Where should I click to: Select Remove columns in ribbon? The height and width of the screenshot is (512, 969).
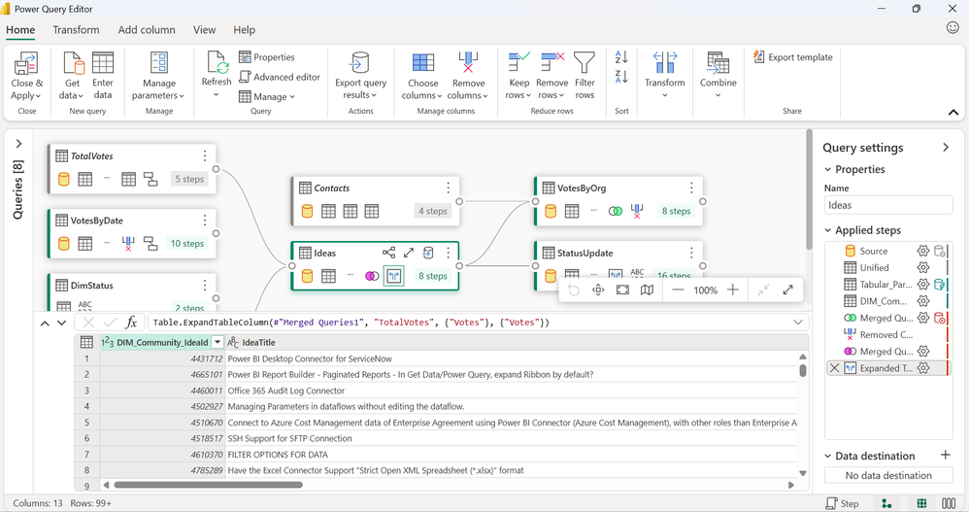point(468,76)
